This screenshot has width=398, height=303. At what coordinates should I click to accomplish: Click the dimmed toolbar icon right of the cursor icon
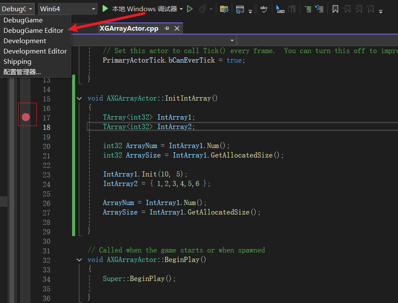[292, 9]
